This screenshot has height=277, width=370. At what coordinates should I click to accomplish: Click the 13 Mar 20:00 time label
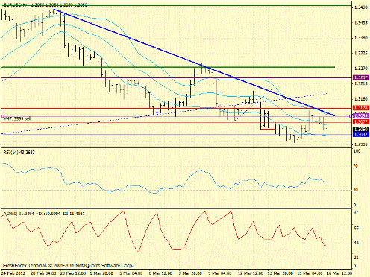click(280, 273)
